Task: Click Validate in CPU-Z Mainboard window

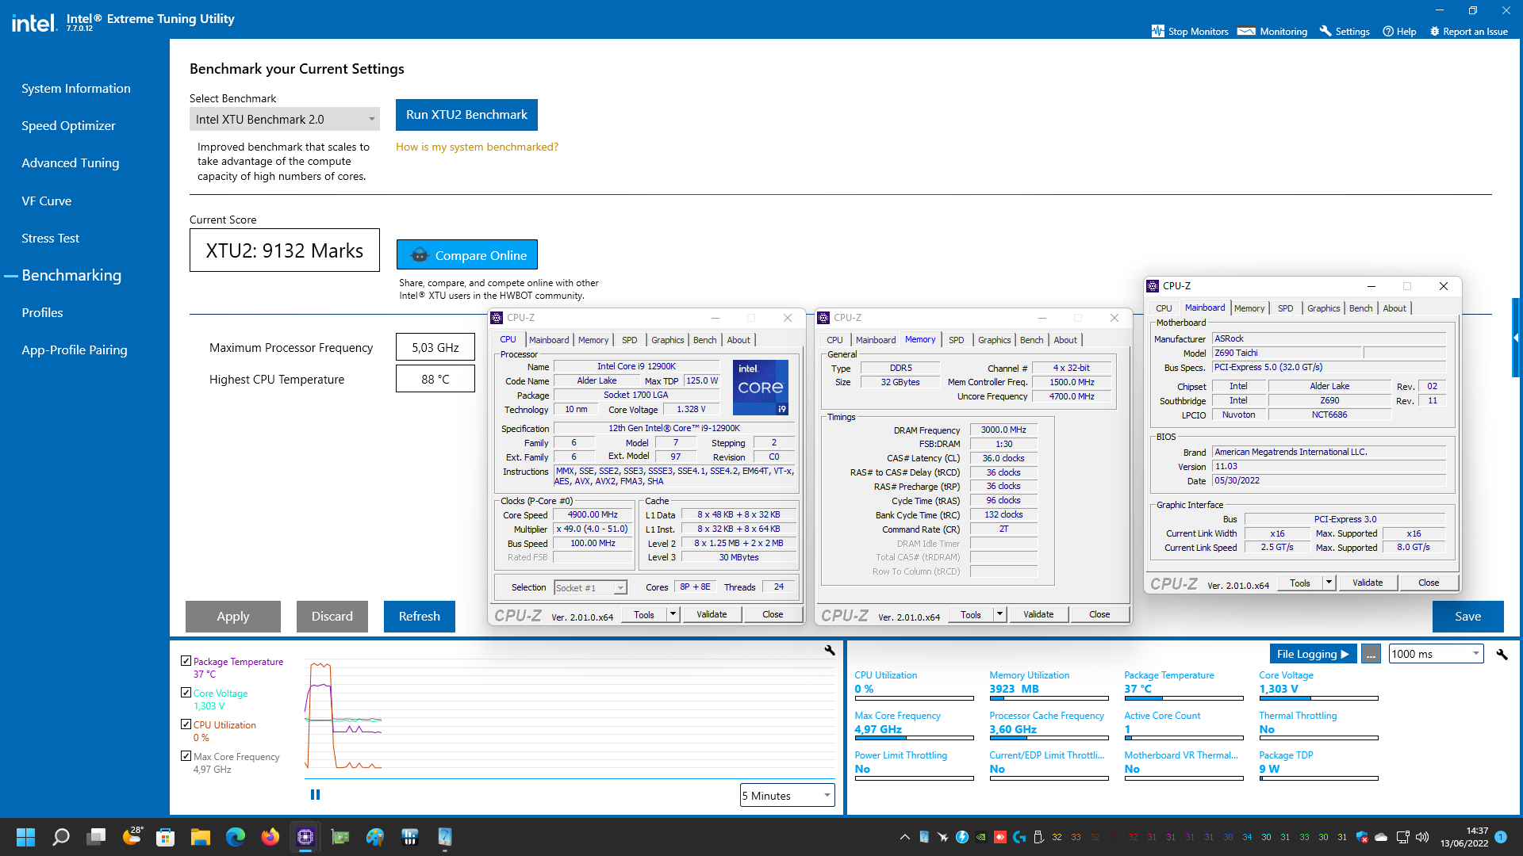Action: pos(1368,583)
